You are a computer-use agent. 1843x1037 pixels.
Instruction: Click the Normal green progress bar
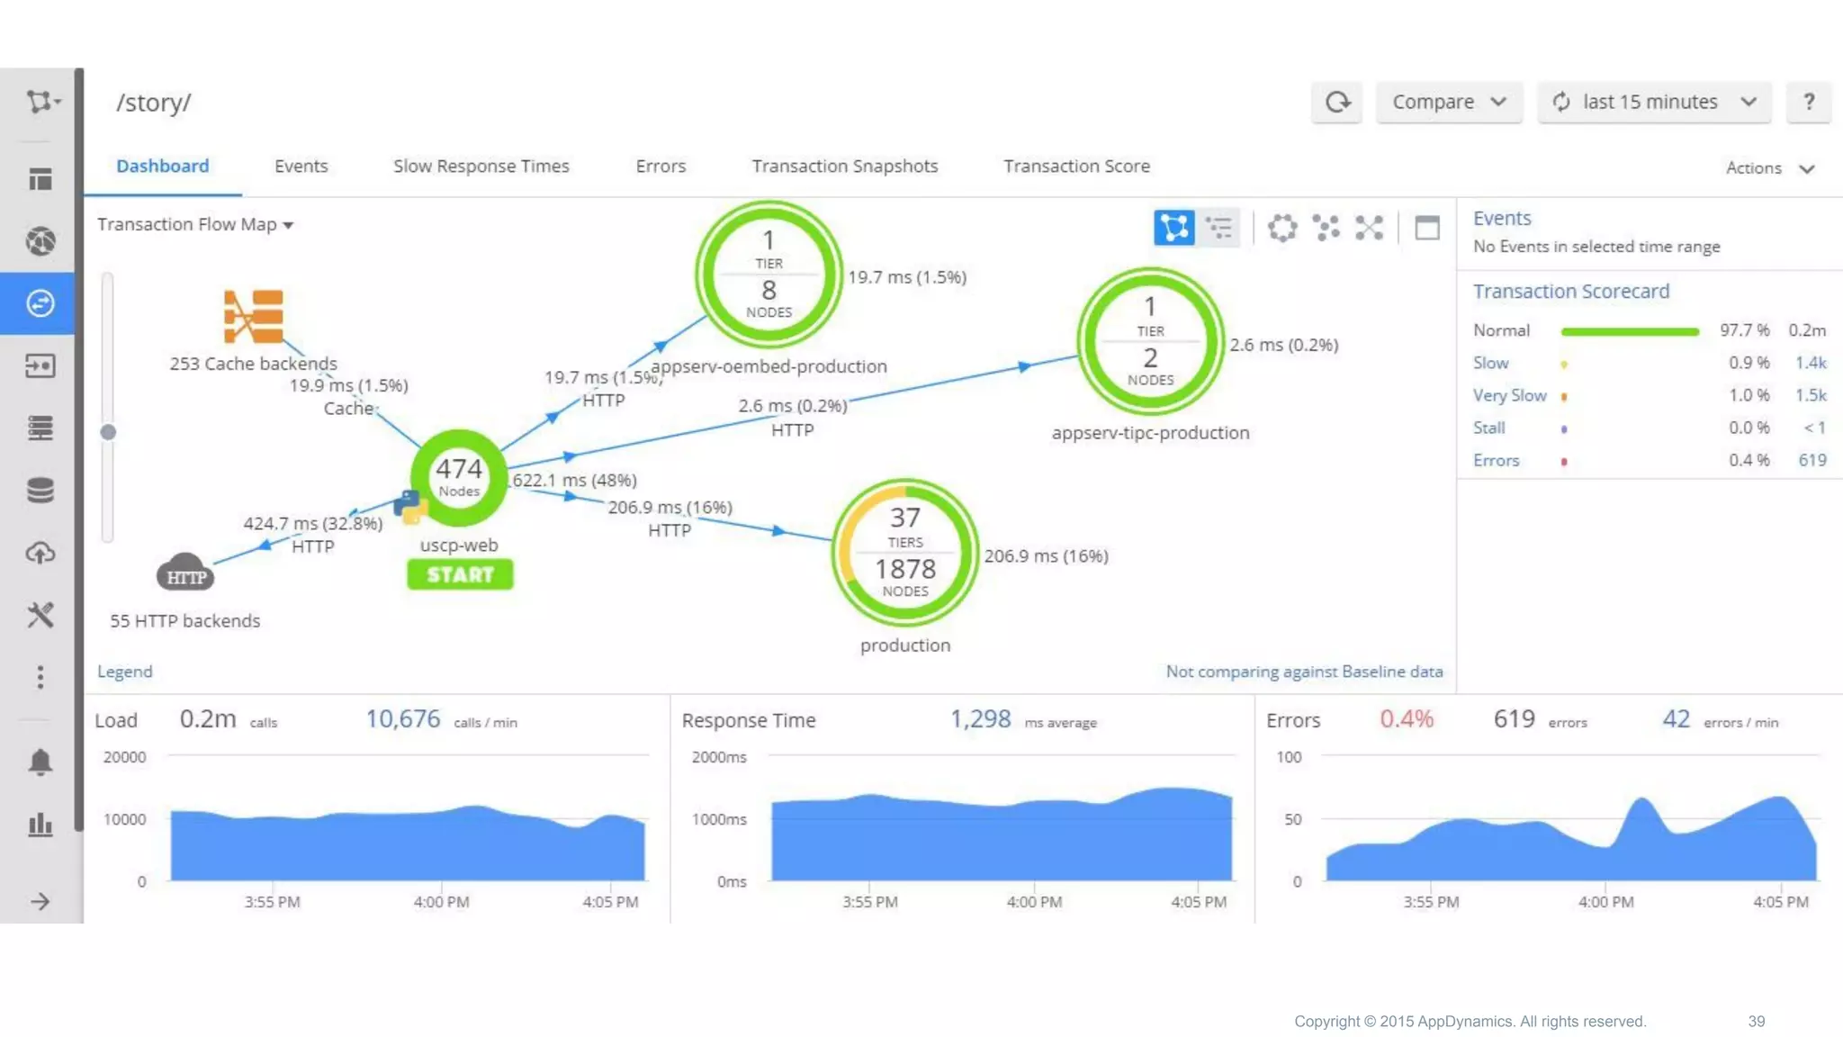(x=1630, y=331)
